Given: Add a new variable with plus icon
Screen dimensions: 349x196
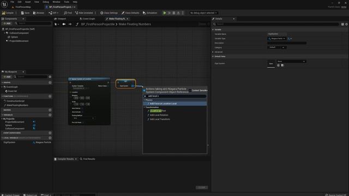Looking at the screenshot, I should tap(50, 115).
